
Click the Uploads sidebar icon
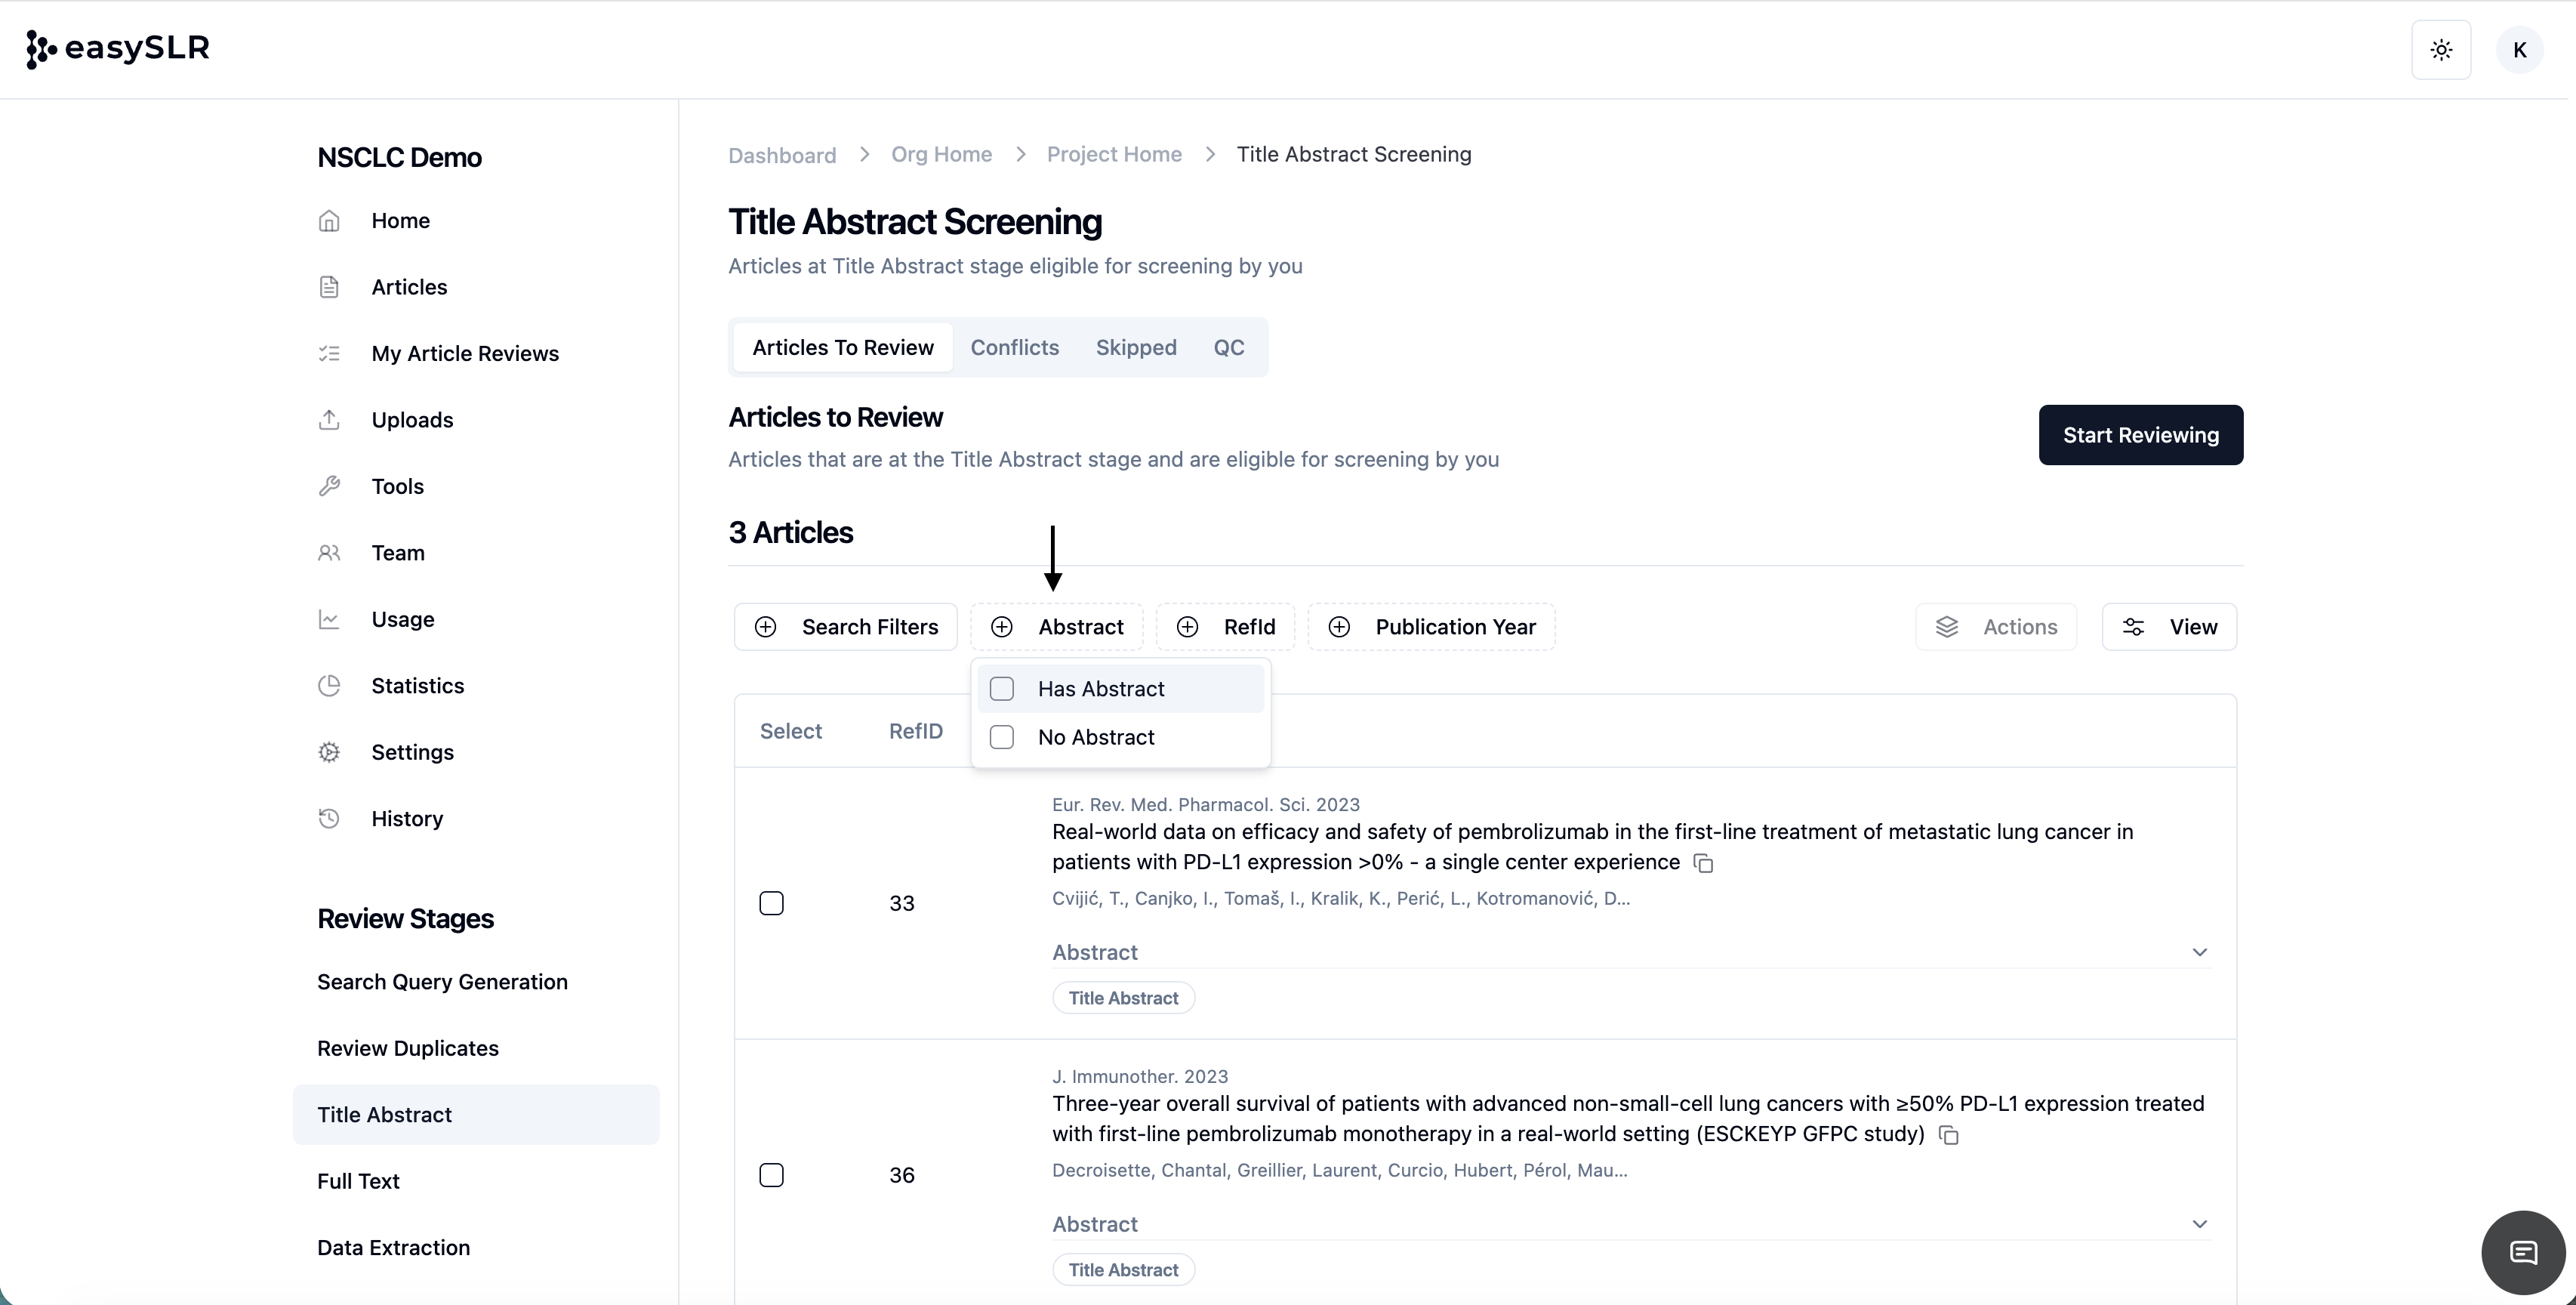click(x=329, y=420)
